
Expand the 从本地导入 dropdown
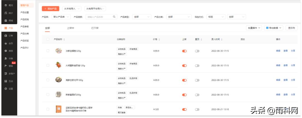(x=72, y=9)
